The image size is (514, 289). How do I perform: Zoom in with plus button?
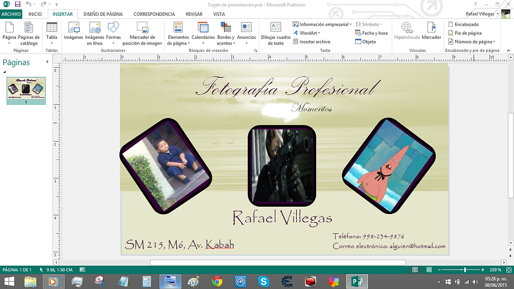483,270
